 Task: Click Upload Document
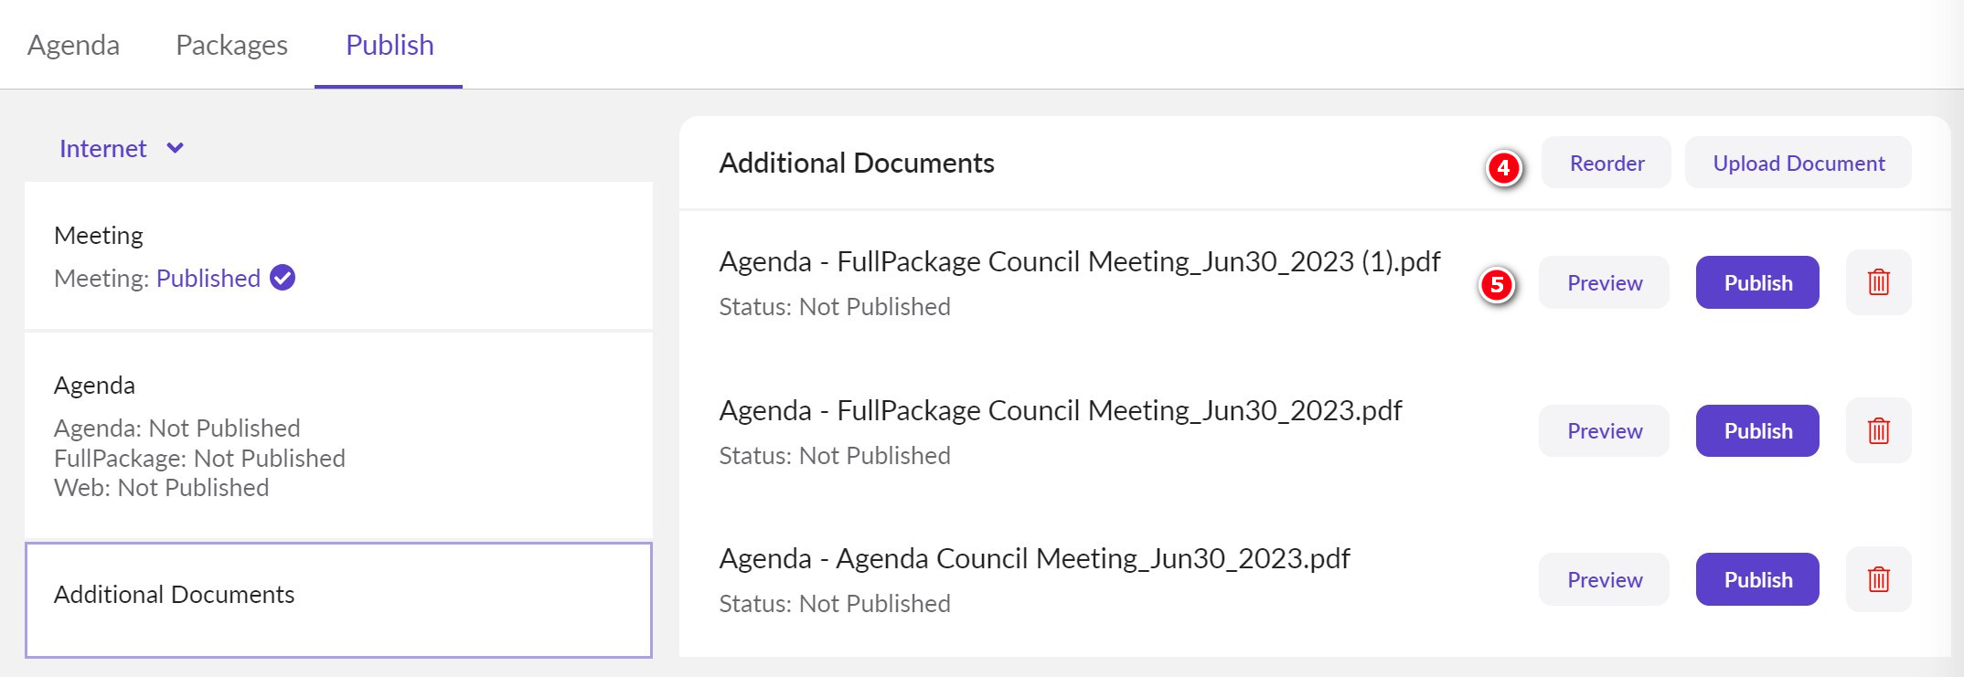(x=1798, y=163)
